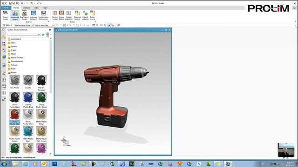Expand the Leather materials folder
The image size is (298, 167).
13,46
